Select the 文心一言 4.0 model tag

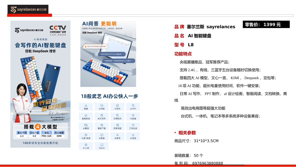[34, 134]
